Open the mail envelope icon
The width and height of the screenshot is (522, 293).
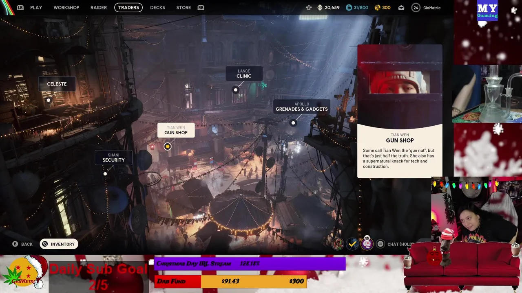(x=401, y=7)
